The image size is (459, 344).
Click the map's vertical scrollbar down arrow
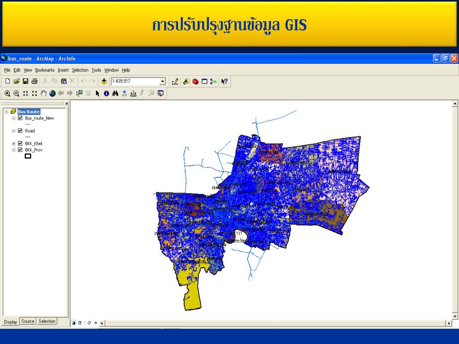[455, 316]
